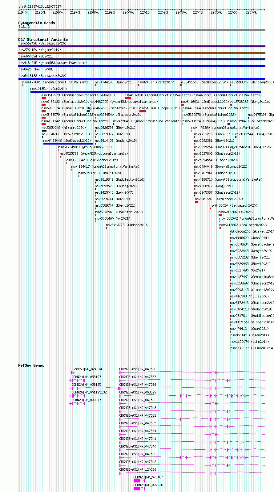Click variant nsv6246960 (Prakrithi2022)
Screen dimensions: 274x492
click(66, 134)
